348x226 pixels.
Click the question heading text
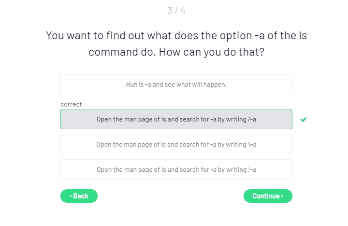[x=176, y=44]
